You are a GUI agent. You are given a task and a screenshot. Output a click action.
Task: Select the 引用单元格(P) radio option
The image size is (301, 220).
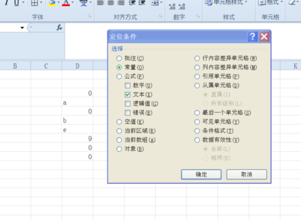click(x=217, y=76)
